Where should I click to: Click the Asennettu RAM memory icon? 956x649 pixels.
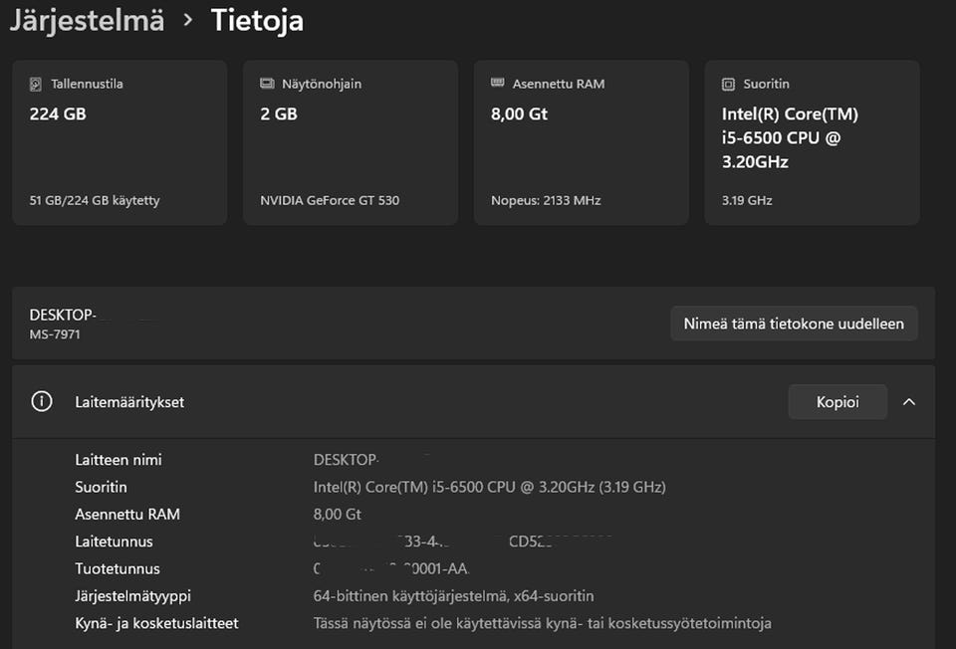[x=498, y=85]
